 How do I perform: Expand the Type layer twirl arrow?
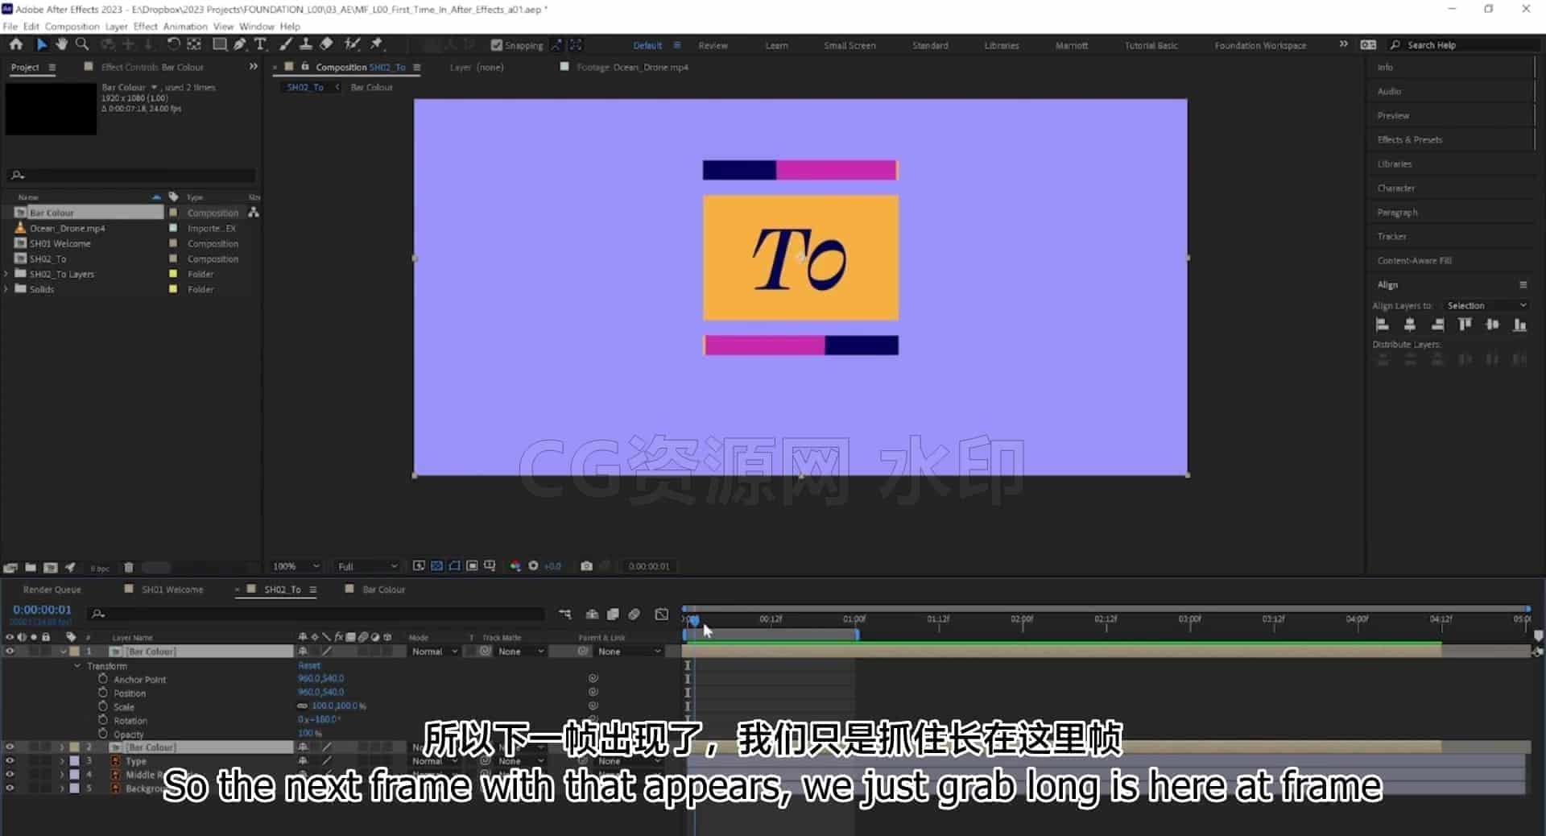point(62,760)
